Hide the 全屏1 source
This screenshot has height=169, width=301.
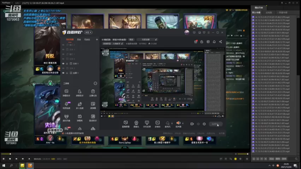click(63, 73)
